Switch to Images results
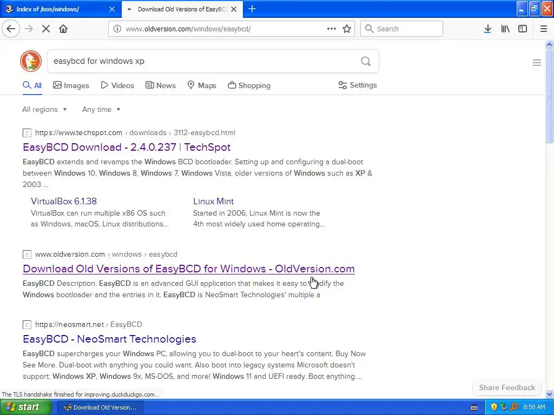Image resolution: width=554 pixels, height=415 pixels. (71, 85)
